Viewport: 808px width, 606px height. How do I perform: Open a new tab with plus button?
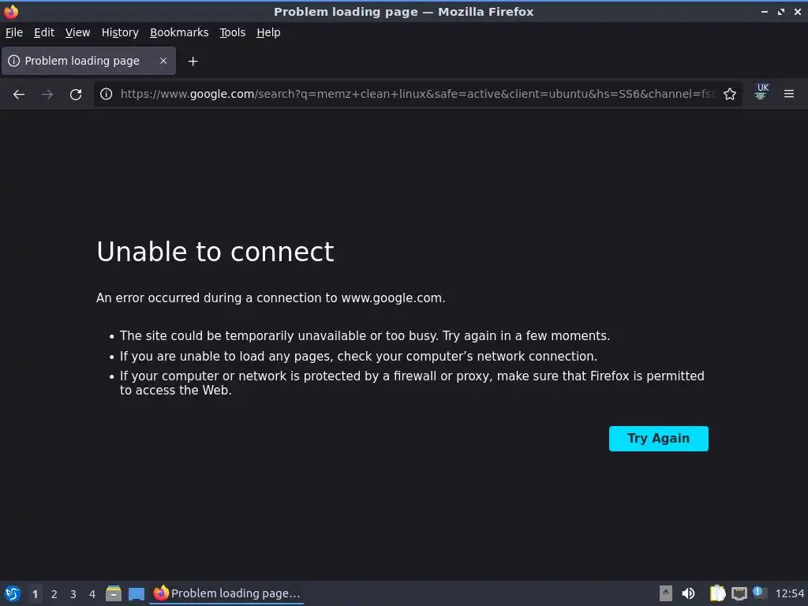193,62
